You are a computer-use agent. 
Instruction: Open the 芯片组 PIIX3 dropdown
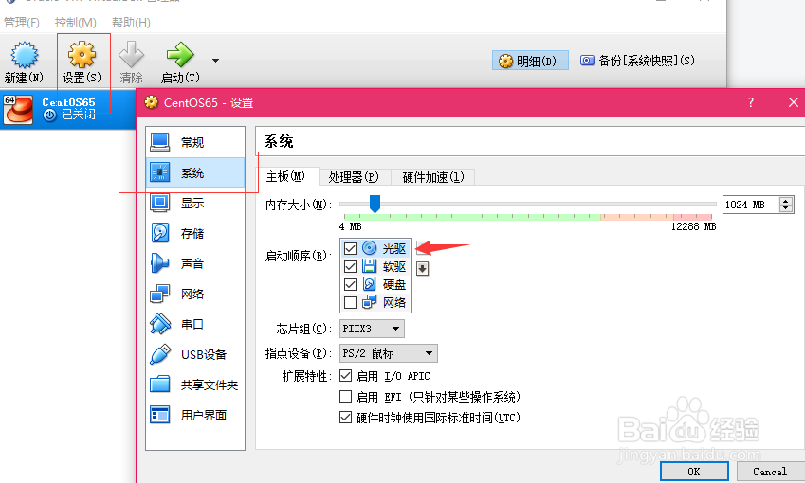pos(372,329)
